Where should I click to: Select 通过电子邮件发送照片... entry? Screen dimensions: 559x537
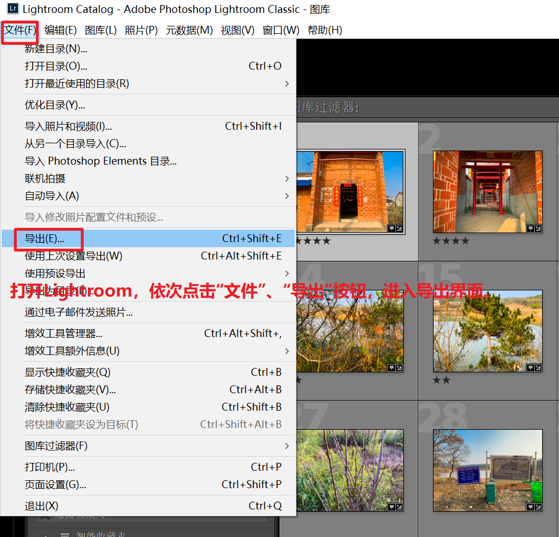point(148,313)
